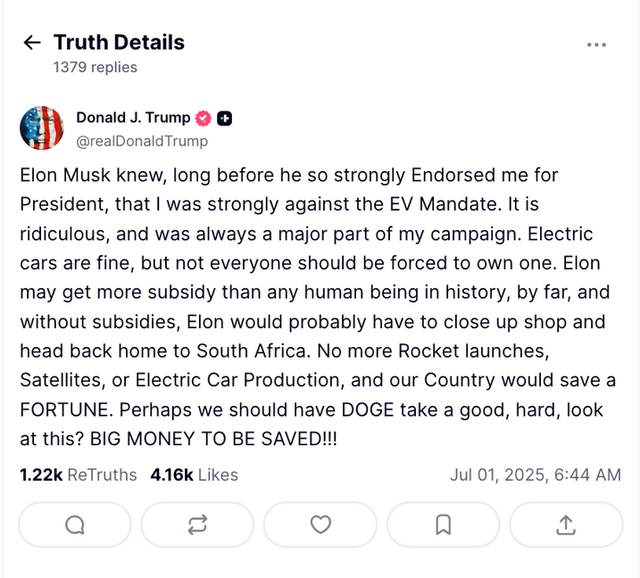
Task: Like the post with the heart icon
Action: pyautogui.click(x=320, y=525)
